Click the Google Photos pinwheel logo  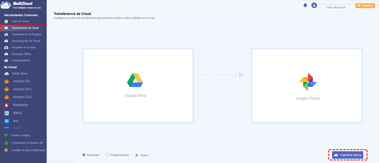(308, 82)
